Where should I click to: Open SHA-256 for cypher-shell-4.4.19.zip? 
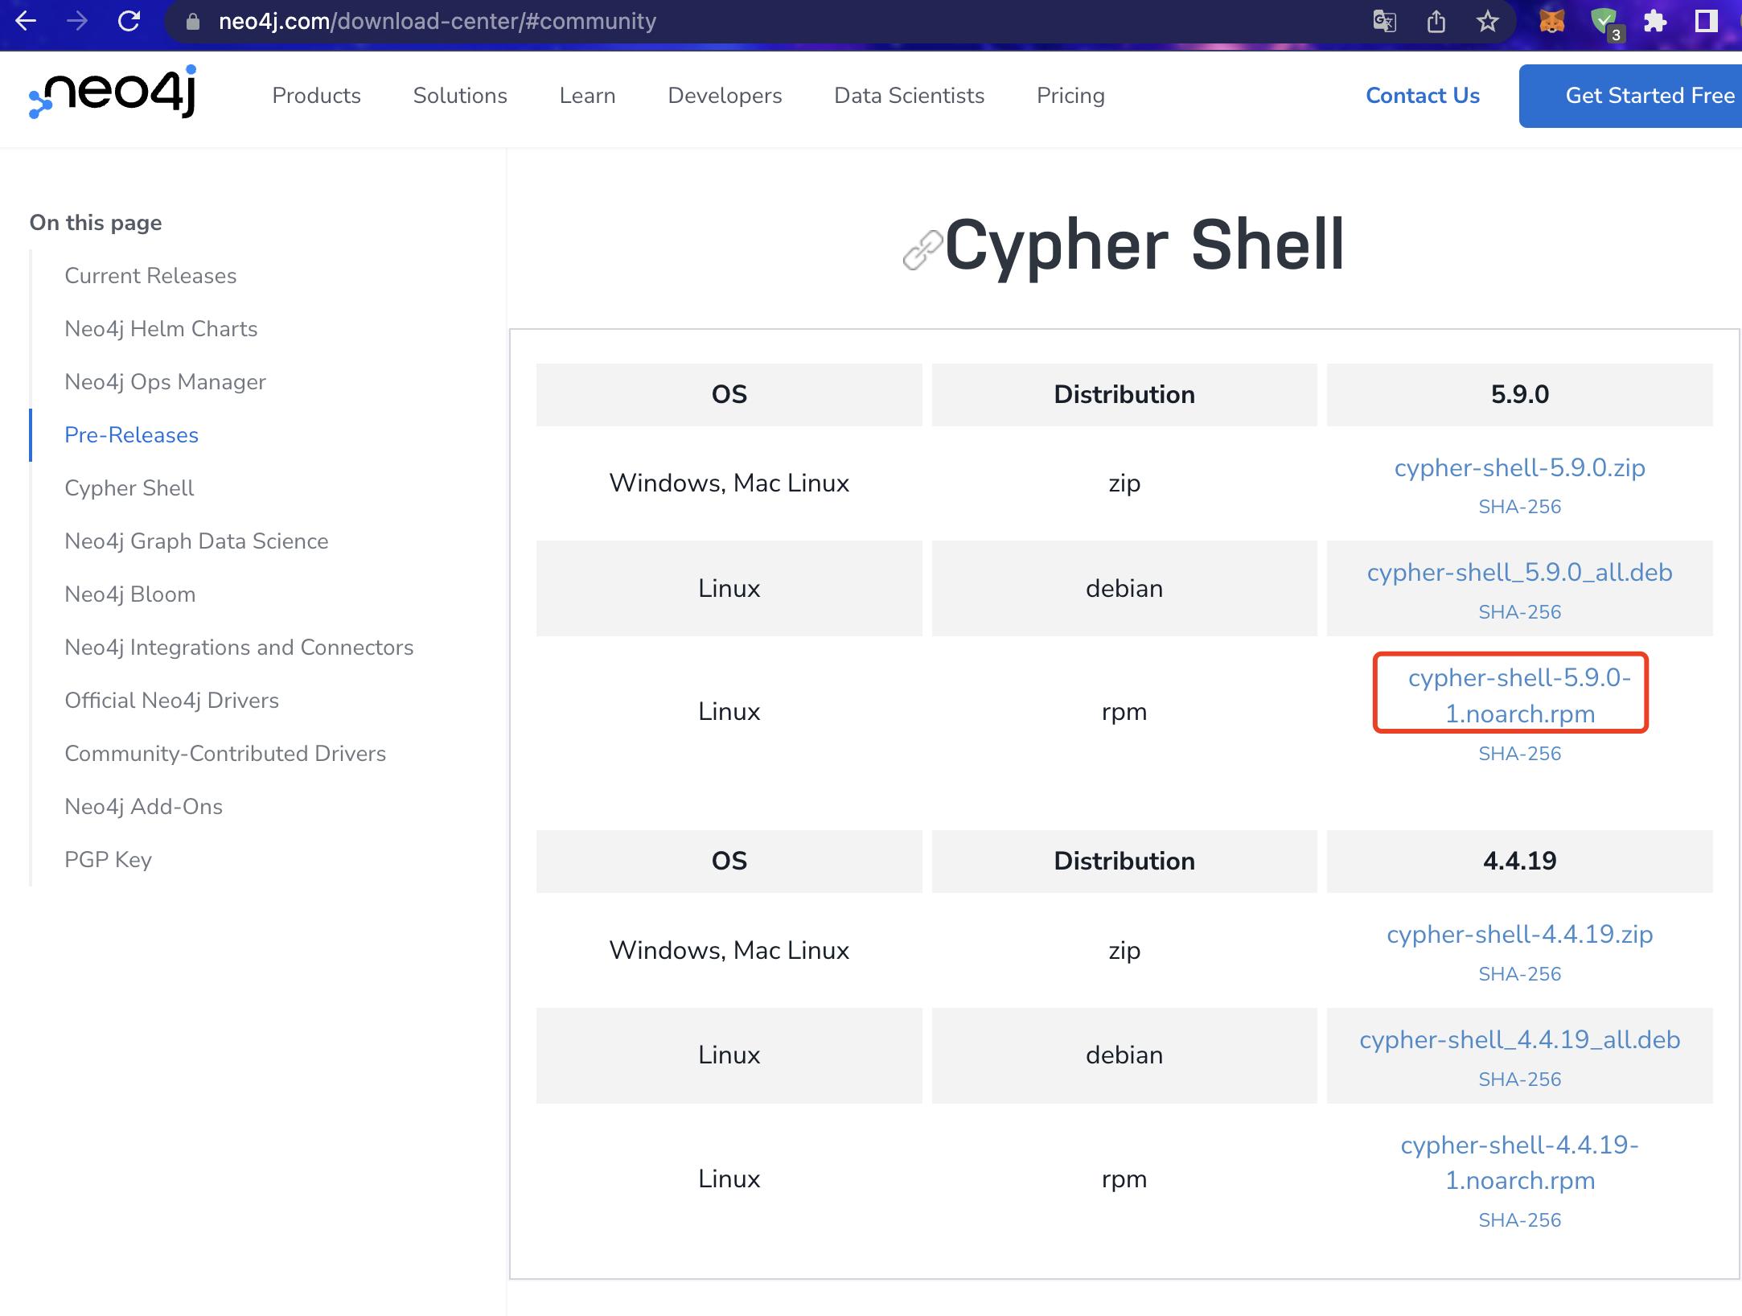(x=1519, y=974)
